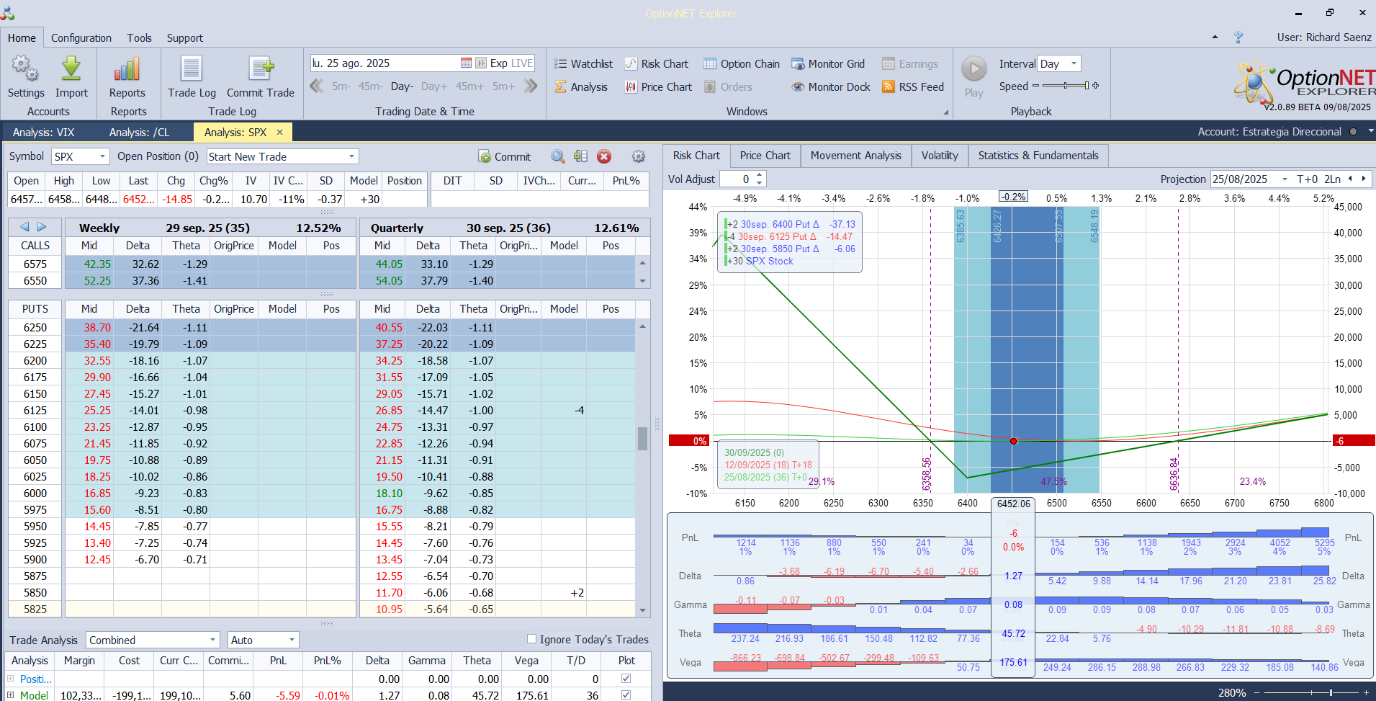Screen dimensions: 1376x701
Task: Open the Interval Day dropdown
Action: (1074, 63)
